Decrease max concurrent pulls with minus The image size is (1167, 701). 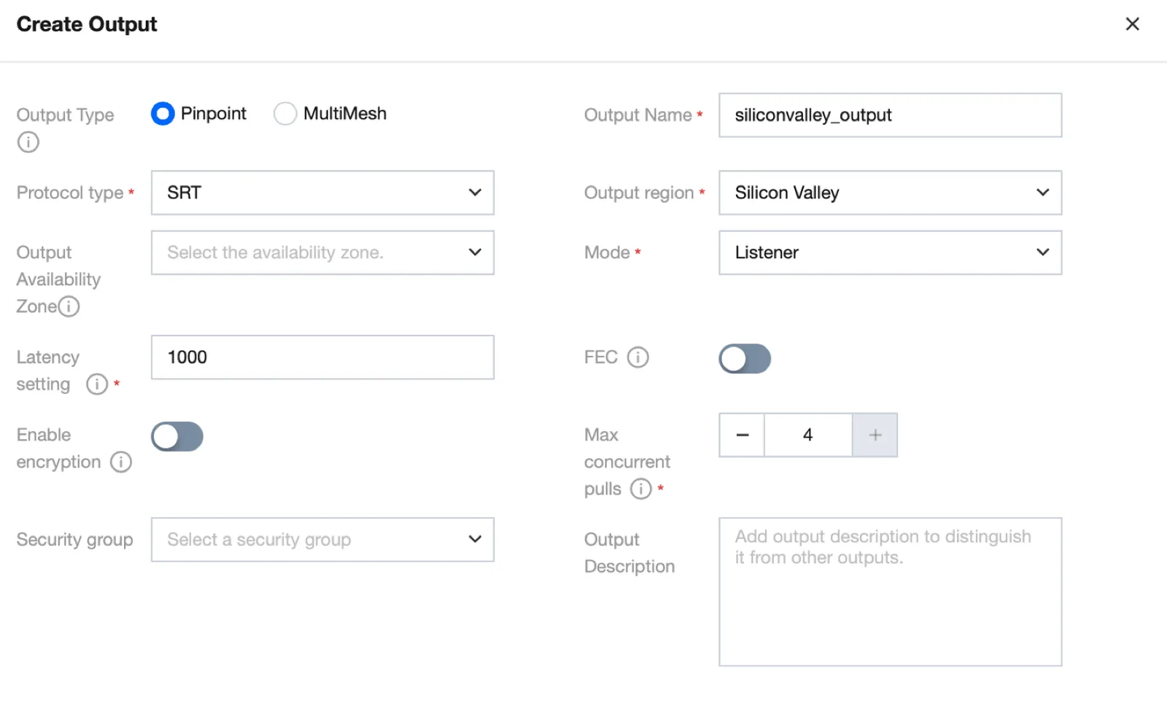[743, 435]
